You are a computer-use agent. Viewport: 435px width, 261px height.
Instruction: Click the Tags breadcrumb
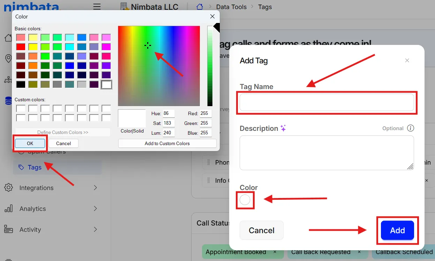(x=265, y=7)
